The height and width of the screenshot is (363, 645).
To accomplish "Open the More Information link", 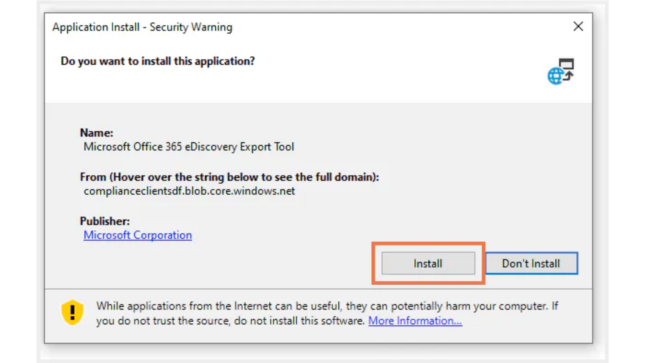I will click(415, 321).
